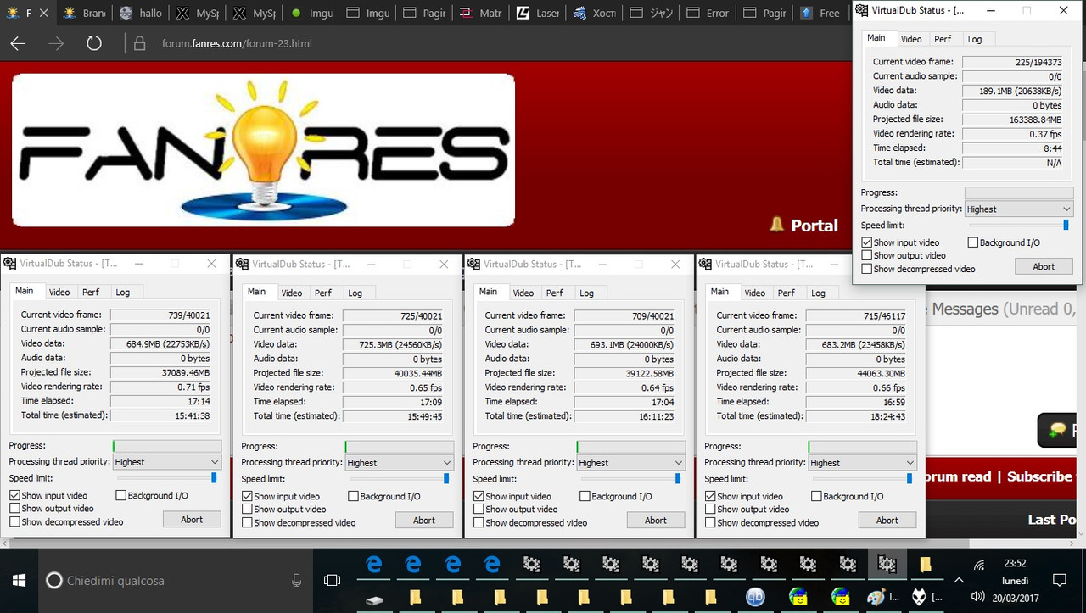Open qBittorrent from the taskbar
Screen dimensions: 1086x613
pyautogui.click(x=755, y=597)
